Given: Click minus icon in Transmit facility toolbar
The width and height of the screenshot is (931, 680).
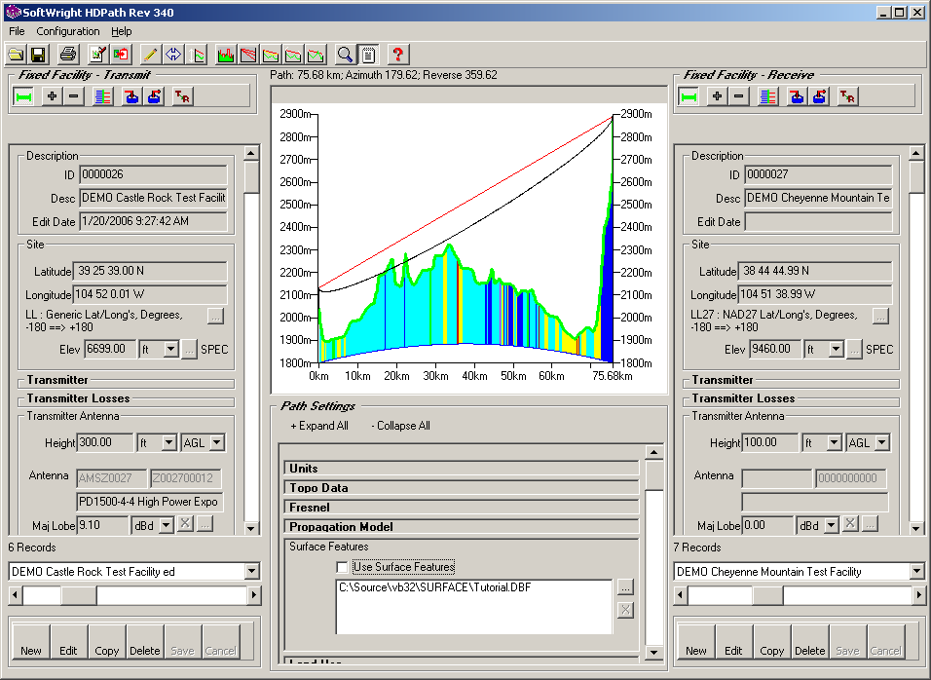Looking at the screenshot, I should pos(74,96).
